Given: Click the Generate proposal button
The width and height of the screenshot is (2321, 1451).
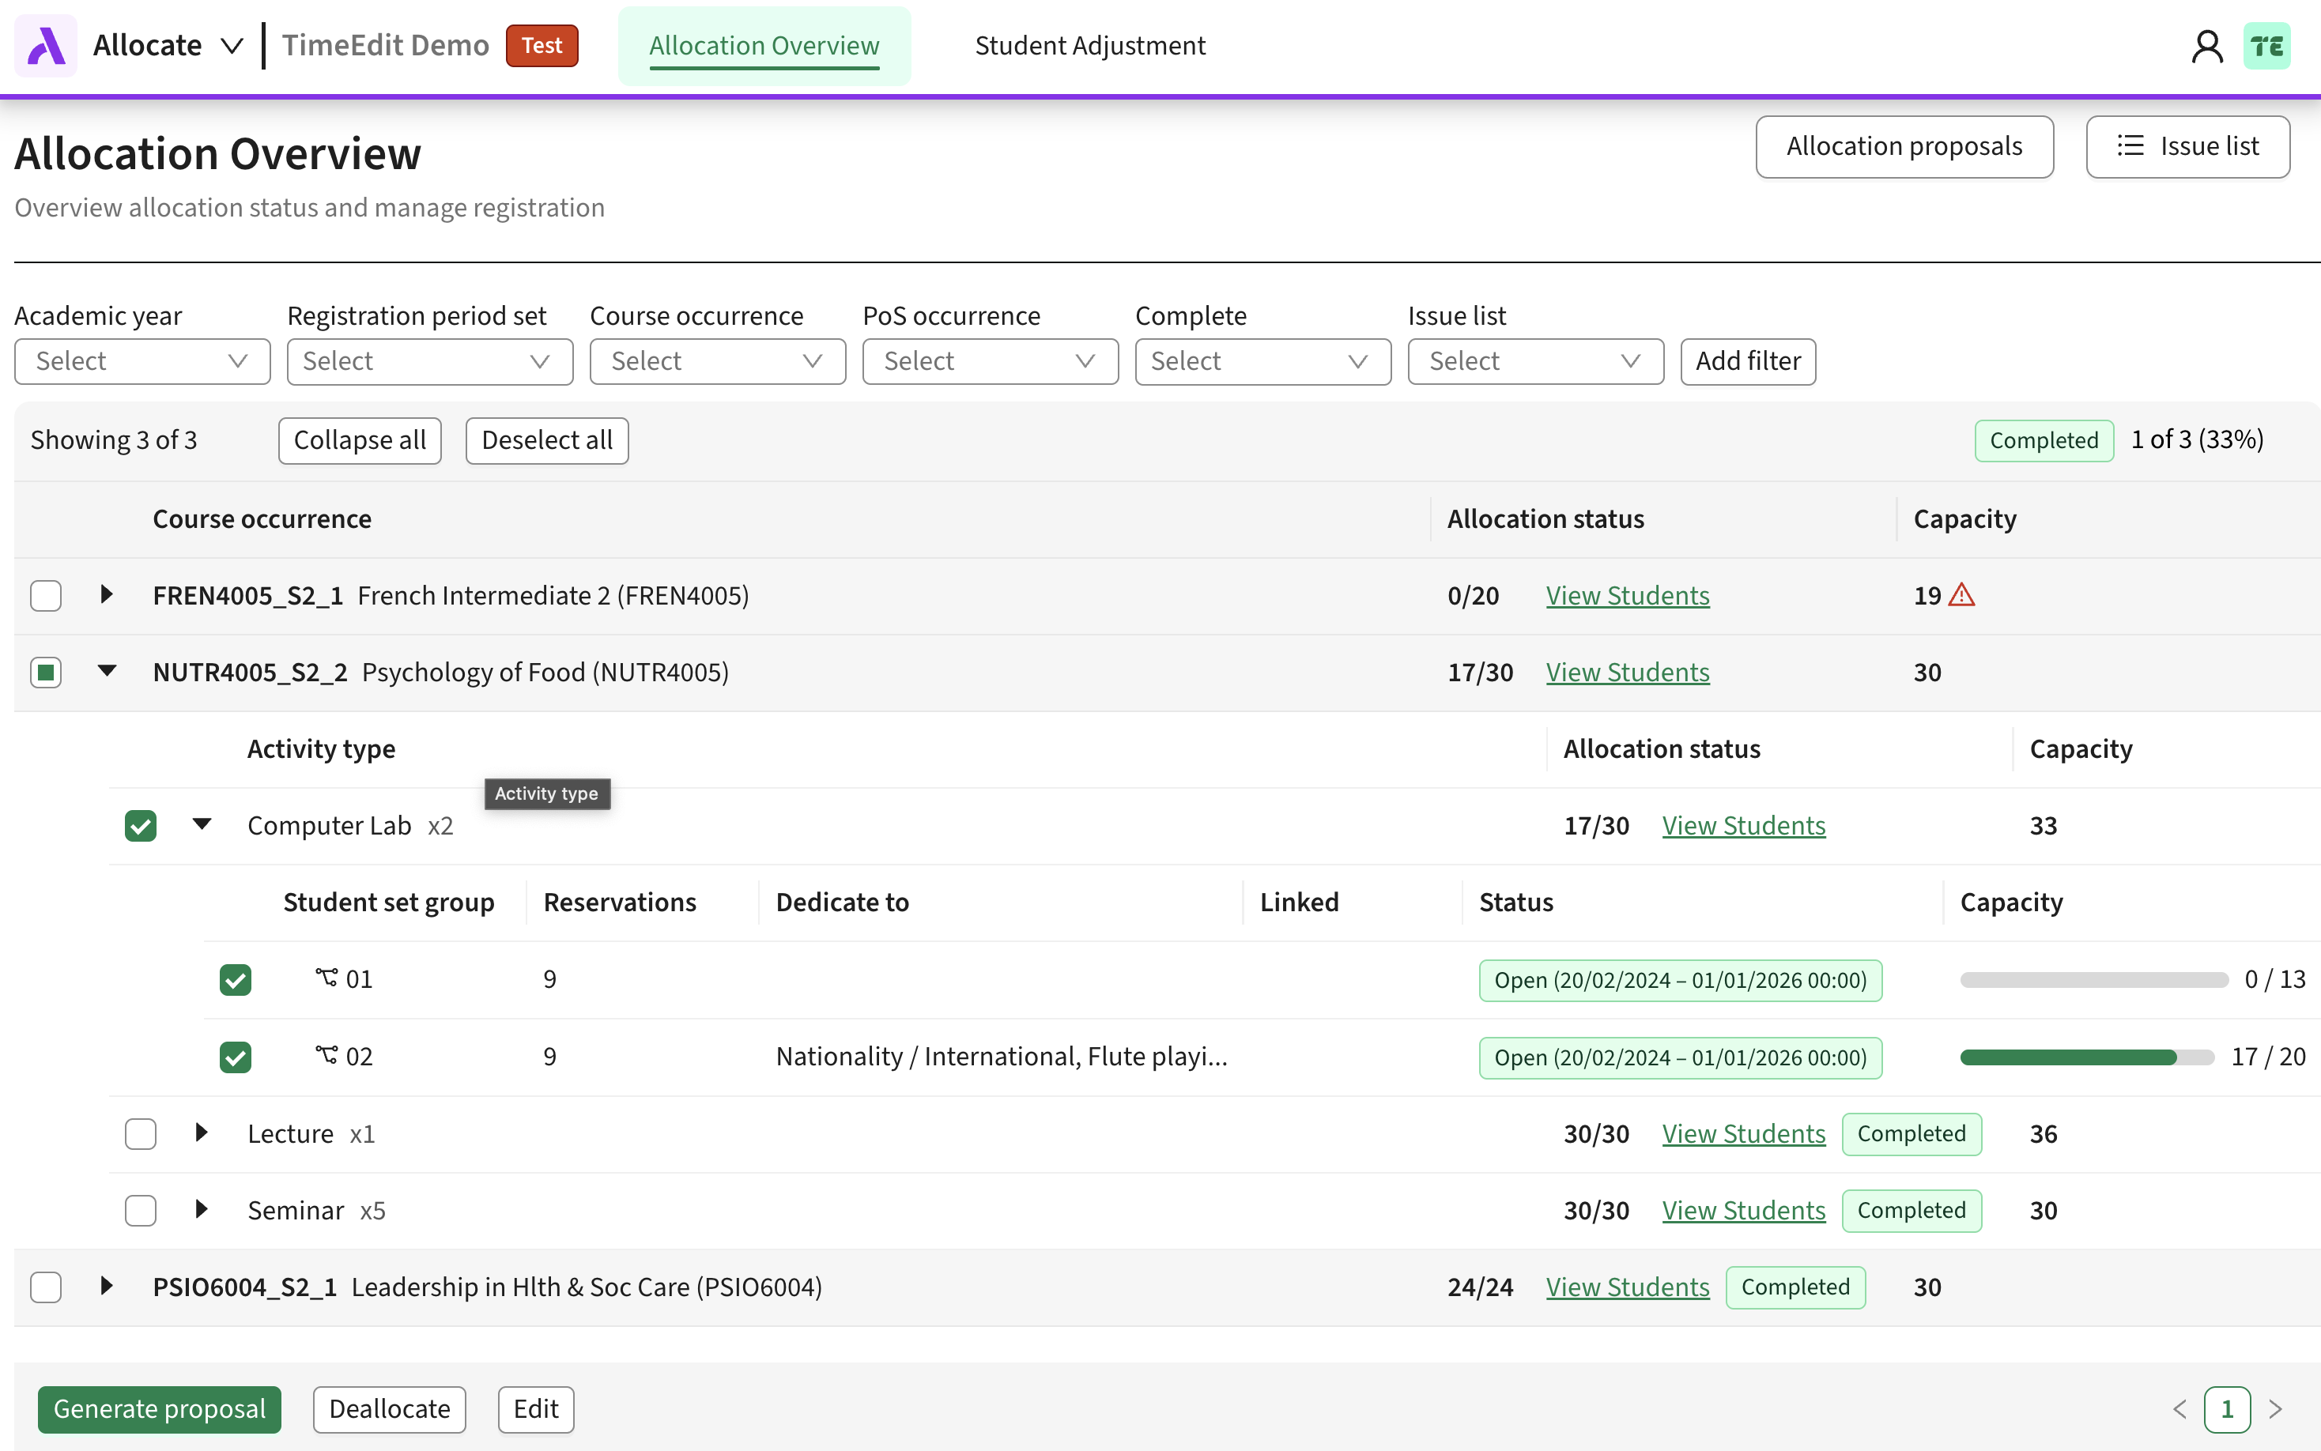Looking at the screenshot, I should click(x=160, y=1409).
